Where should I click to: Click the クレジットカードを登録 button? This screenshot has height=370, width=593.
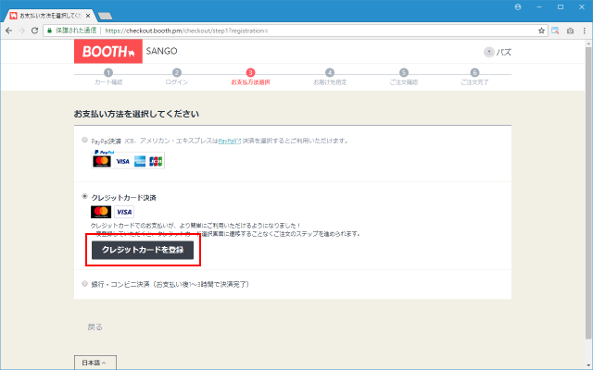coord(143,250)
